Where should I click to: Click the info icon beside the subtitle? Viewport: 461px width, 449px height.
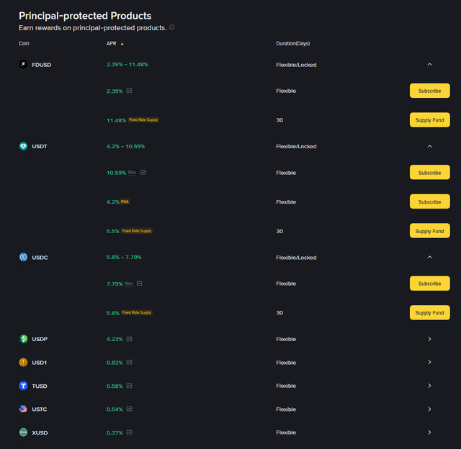[x=171, y=27]
